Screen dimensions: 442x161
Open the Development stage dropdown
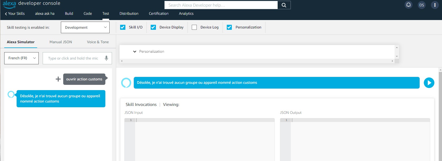[x=85, y=27]
